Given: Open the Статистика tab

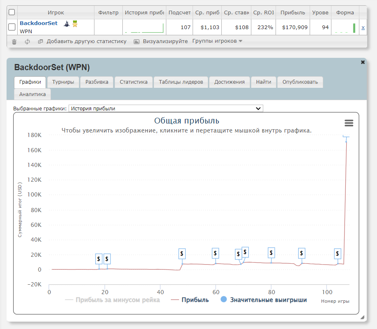Looking at the screenshot, I should pyautogui.click(x=133, y=82).
